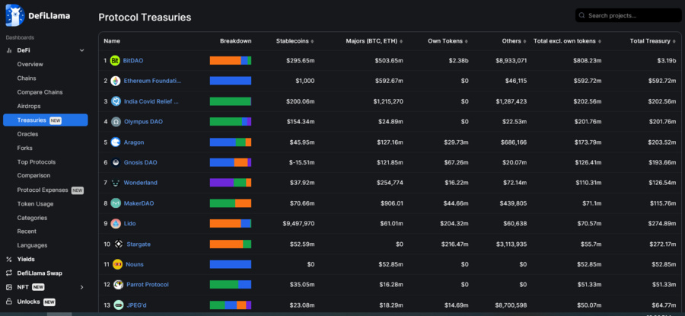The width and height of the screenshot is (685, 316).
Task: Click Lido's $204.32m own tokens value
Action: tap(454, 223)
